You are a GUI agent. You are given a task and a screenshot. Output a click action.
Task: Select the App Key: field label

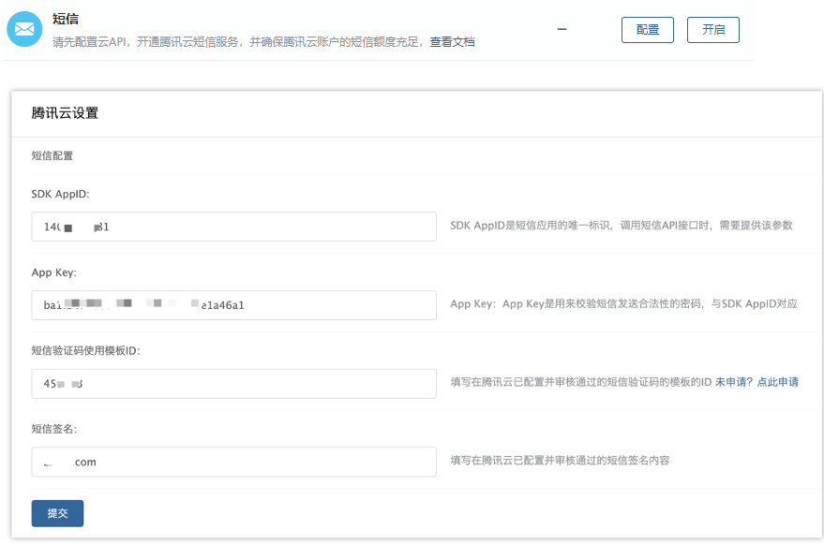pos(53,272)
